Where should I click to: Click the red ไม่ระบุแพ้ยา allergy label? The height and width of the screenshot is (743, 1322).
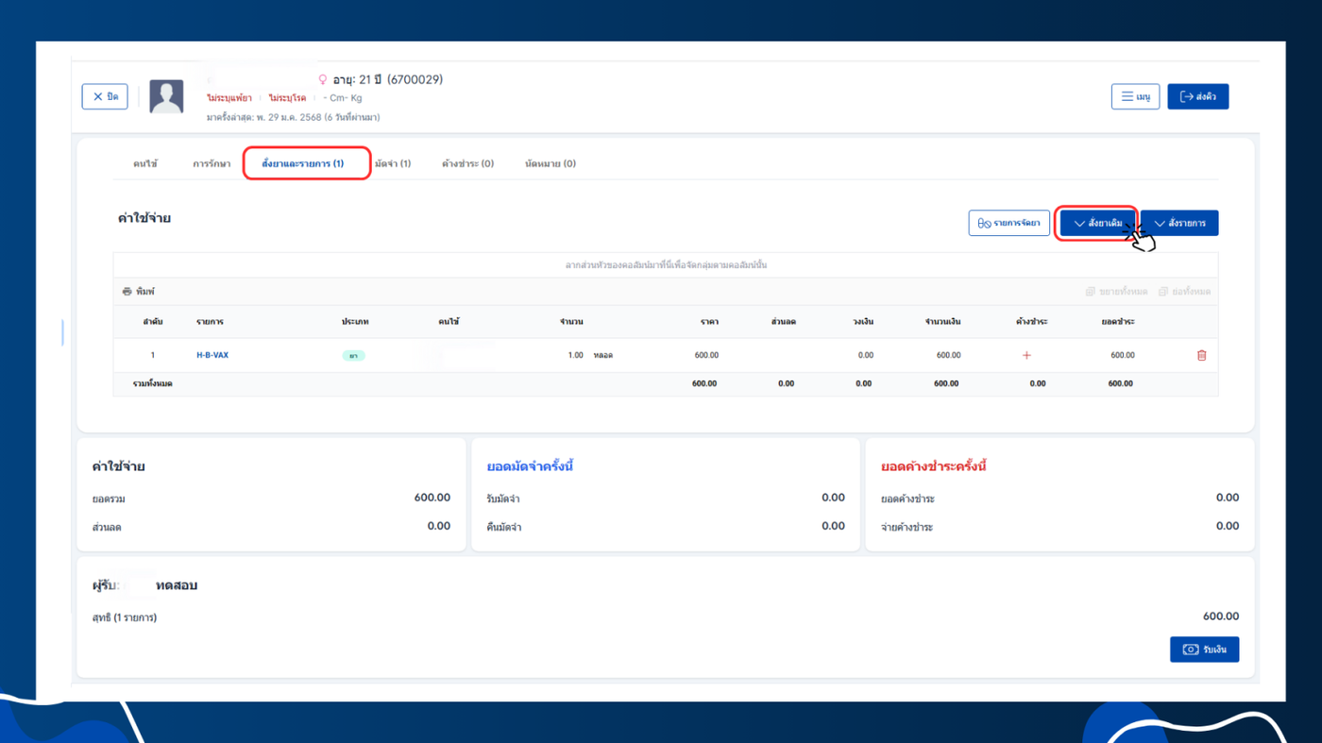pyautogui.click(x=229, y=98)
